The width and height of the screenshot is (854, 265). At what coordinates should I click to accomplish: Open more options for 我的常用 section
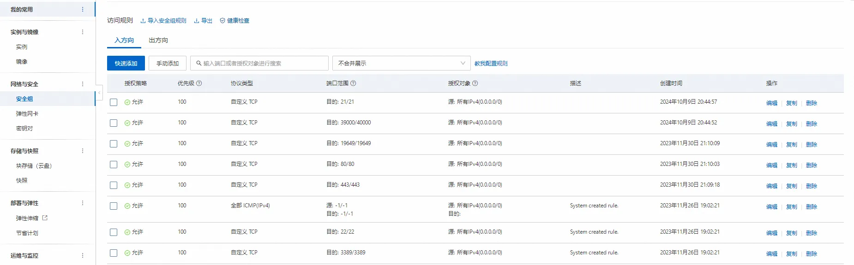click(83, 9)
